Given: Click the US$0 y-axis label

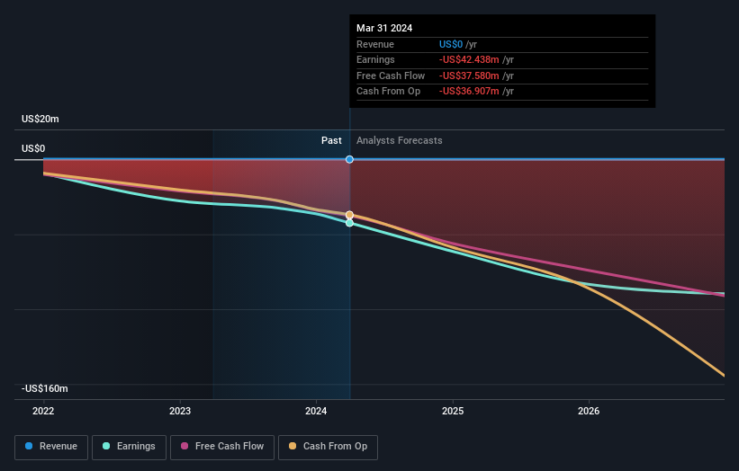Looking at the screenshot, I should [33, 148].
